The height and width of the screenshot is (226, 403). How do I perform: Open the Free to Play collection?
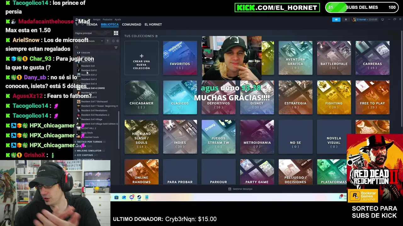[x=372, y=98]
